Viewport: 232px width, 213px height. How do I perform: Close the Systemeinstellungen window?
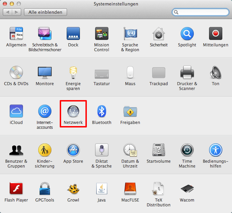5,4
